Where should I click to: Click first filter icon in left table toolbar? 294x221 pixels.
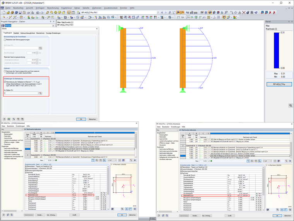point(93,160)
